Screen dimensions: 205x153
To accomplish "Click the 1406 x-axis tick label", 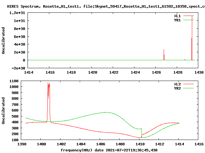I will (x=101, y=144).
